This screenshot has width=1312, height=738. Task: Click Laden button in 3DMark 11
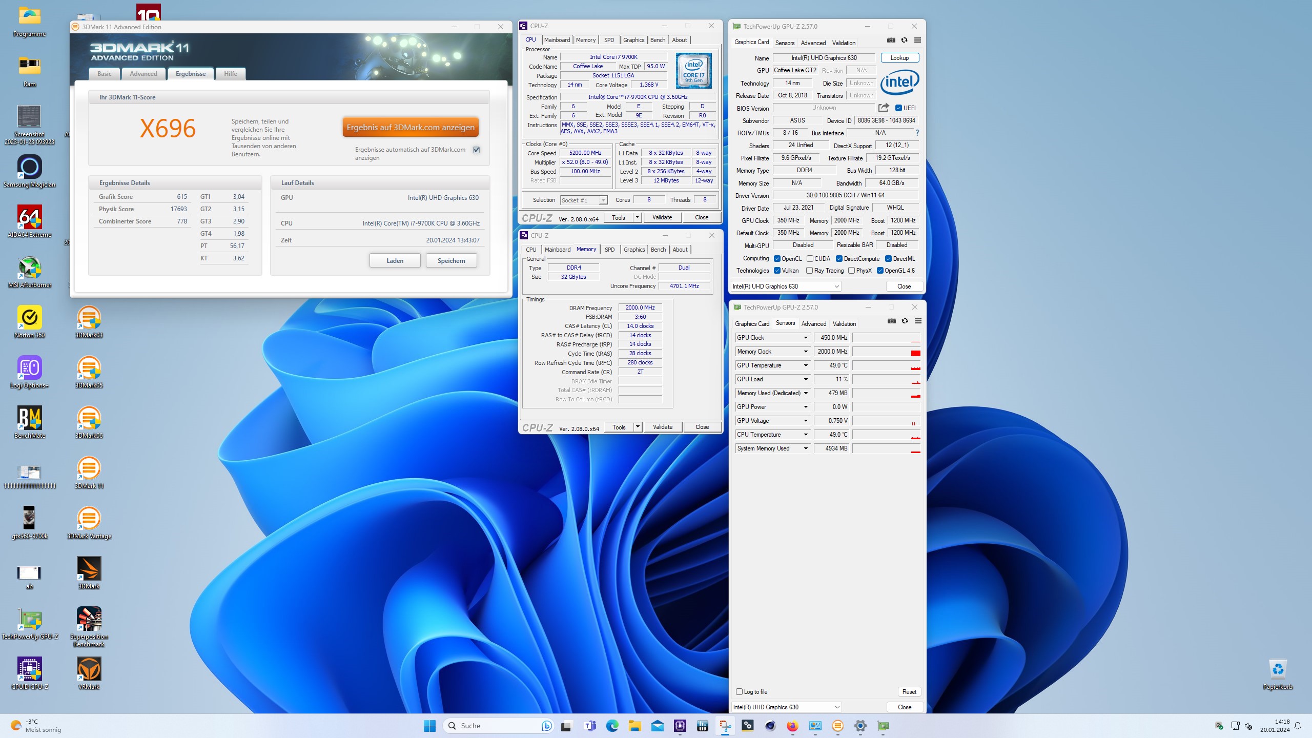[395, 260]
